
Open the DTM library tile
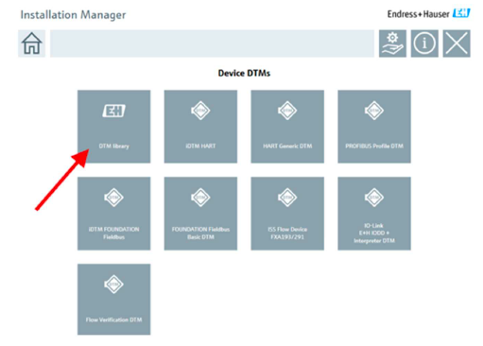(114, 127)
